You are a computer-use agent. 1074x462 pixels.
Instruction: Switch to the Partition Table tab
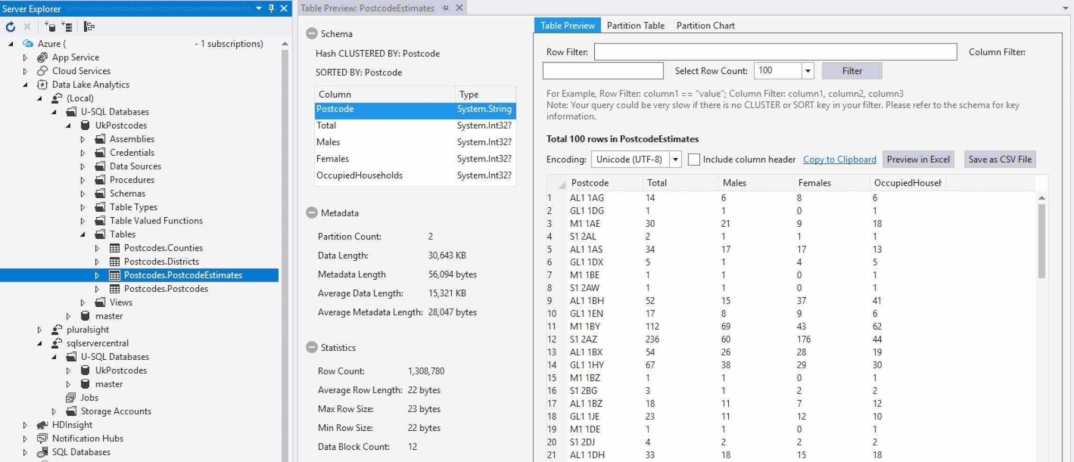click(635, 26)
